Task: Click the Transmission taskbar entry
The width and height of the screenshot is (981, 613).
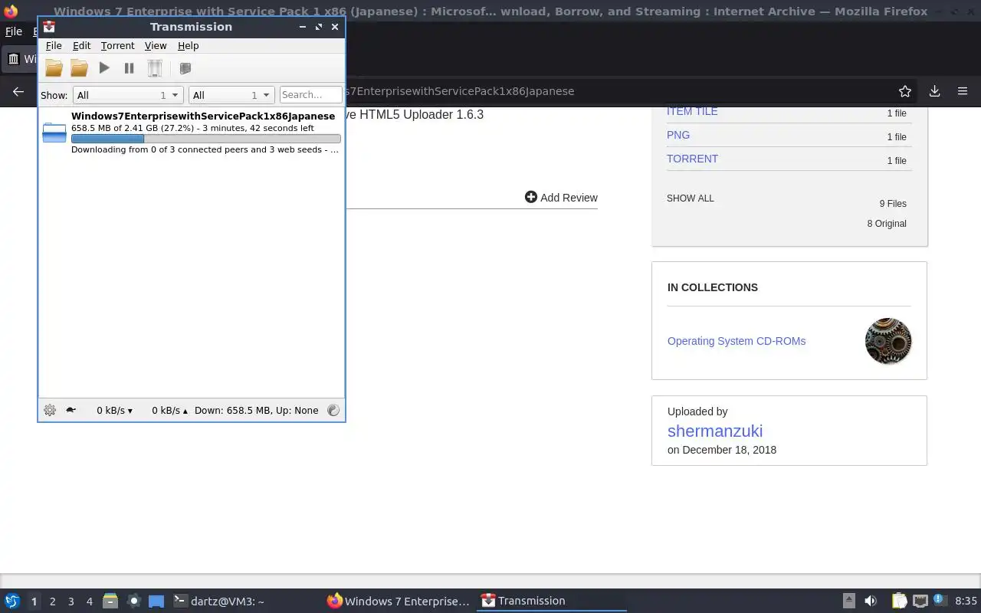Action: [x=552, y=601]
